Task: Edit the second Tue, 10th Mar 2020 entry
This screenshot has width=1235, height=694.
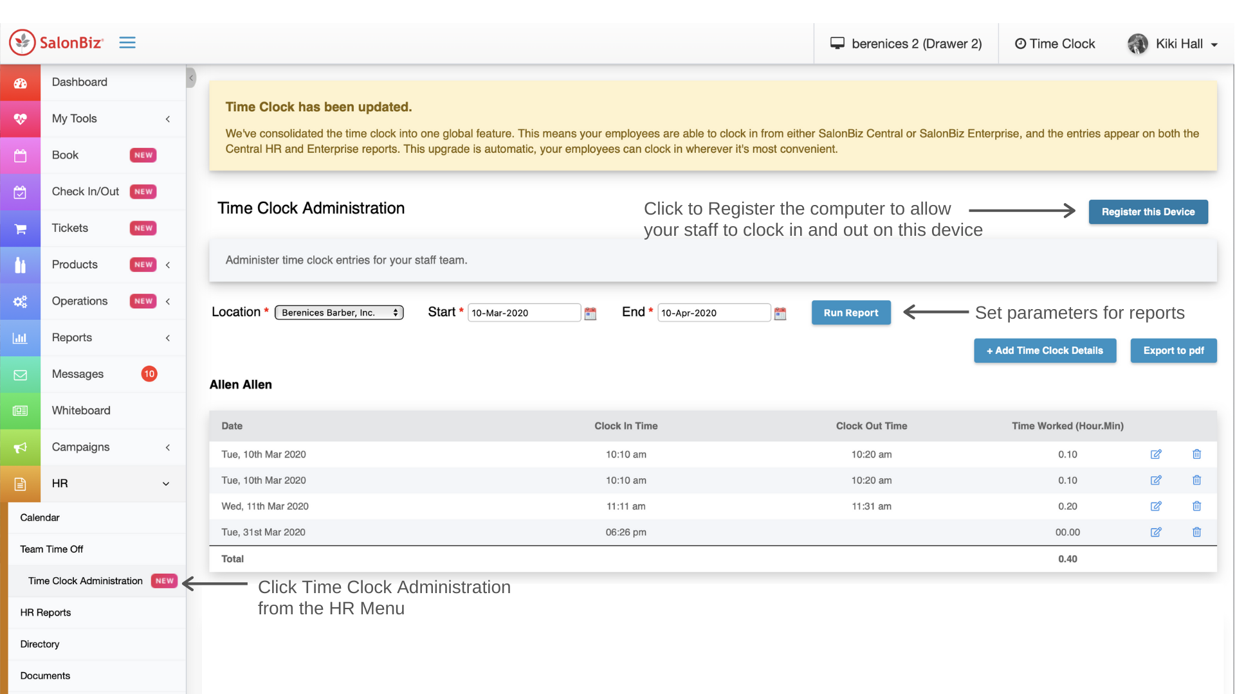Action: click(x=1156, y=480)
